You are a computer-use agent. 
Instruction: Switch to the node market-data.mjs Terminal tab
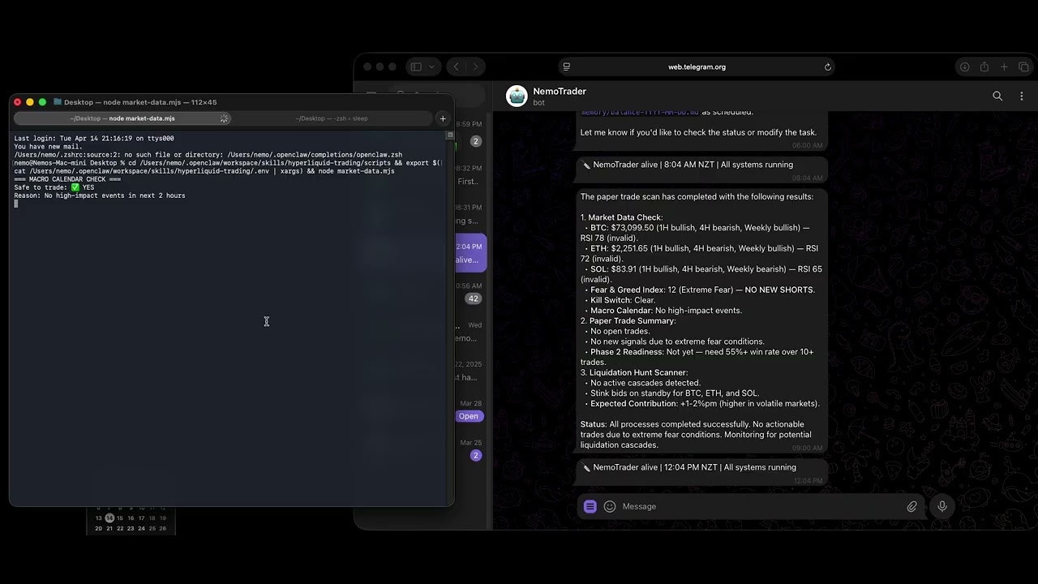point(122,118)
